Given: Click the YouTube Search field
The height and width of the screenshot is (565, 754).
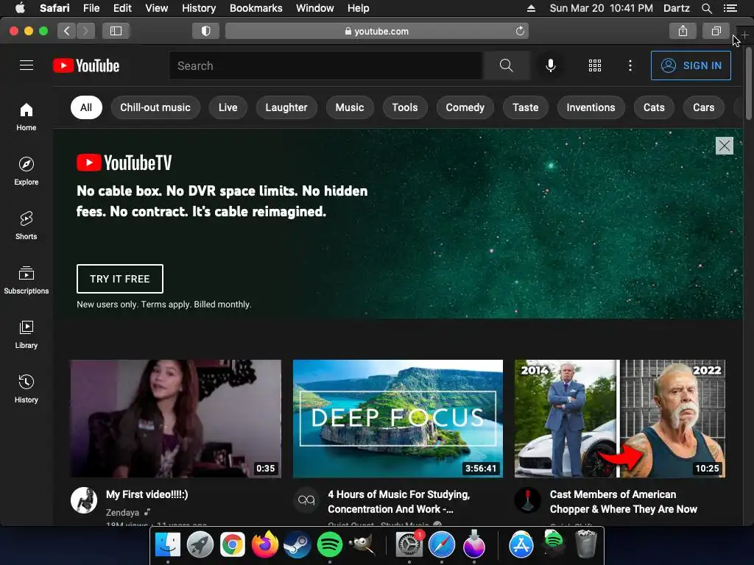Looking at the screenshot, I should 325,65.
